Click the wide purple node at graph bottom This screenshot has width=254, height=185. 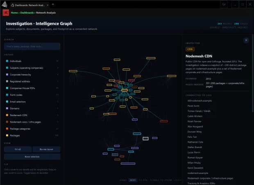[x=128, y=163]
